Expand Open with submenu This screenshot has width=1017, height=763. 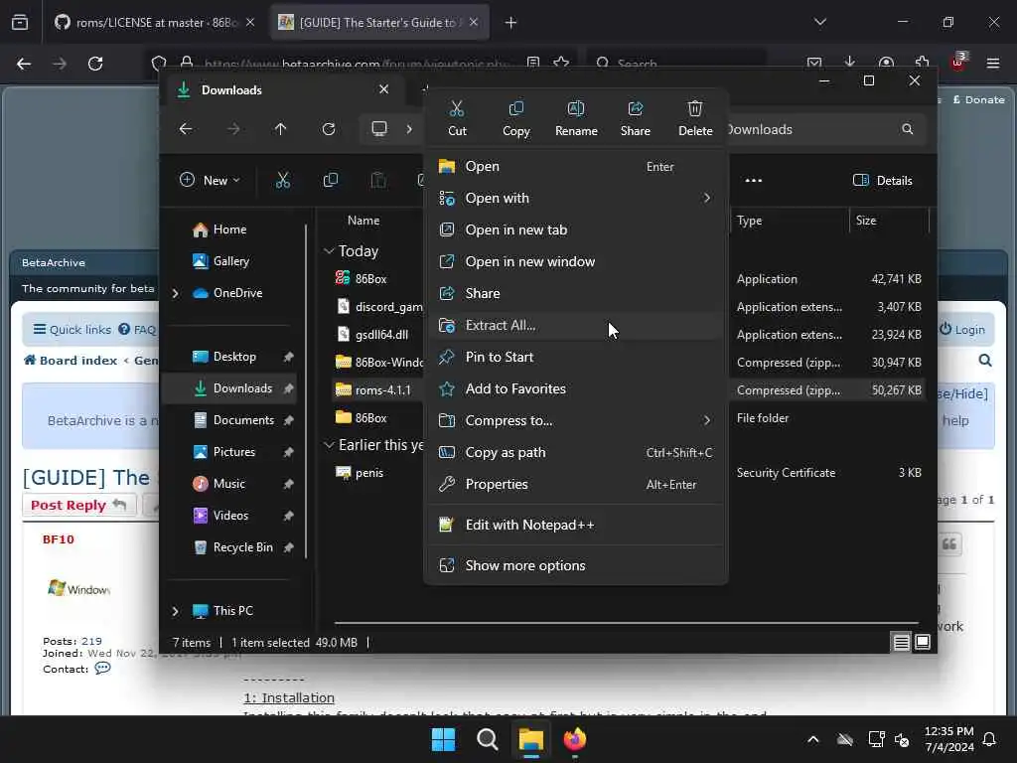575,198
